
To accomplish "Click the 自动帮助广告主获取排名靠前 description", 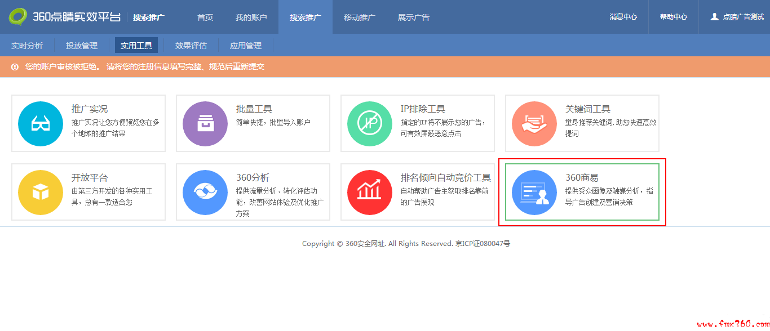I will pos(445,196).
